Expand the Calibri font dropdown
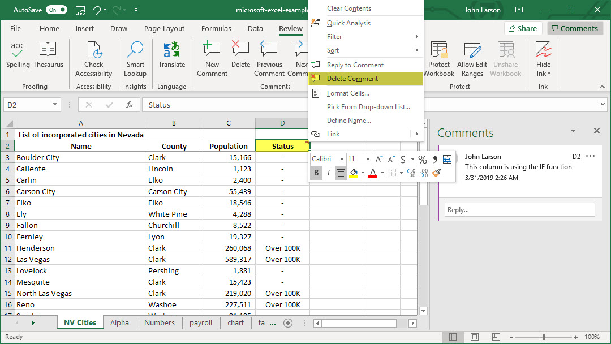 (x=342, y=160)
